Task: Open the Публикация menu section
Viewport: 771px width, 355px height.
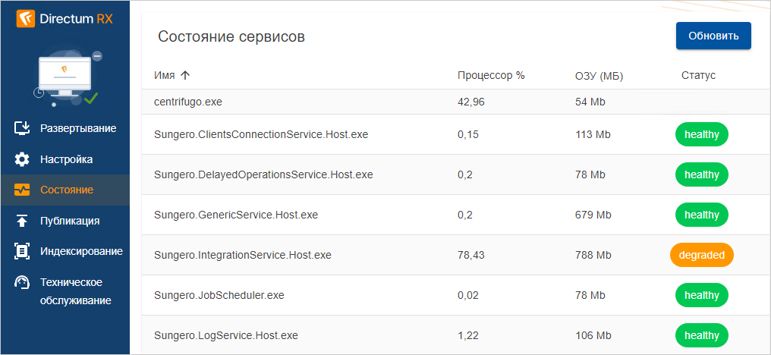Action: click(x=70, y=221)
